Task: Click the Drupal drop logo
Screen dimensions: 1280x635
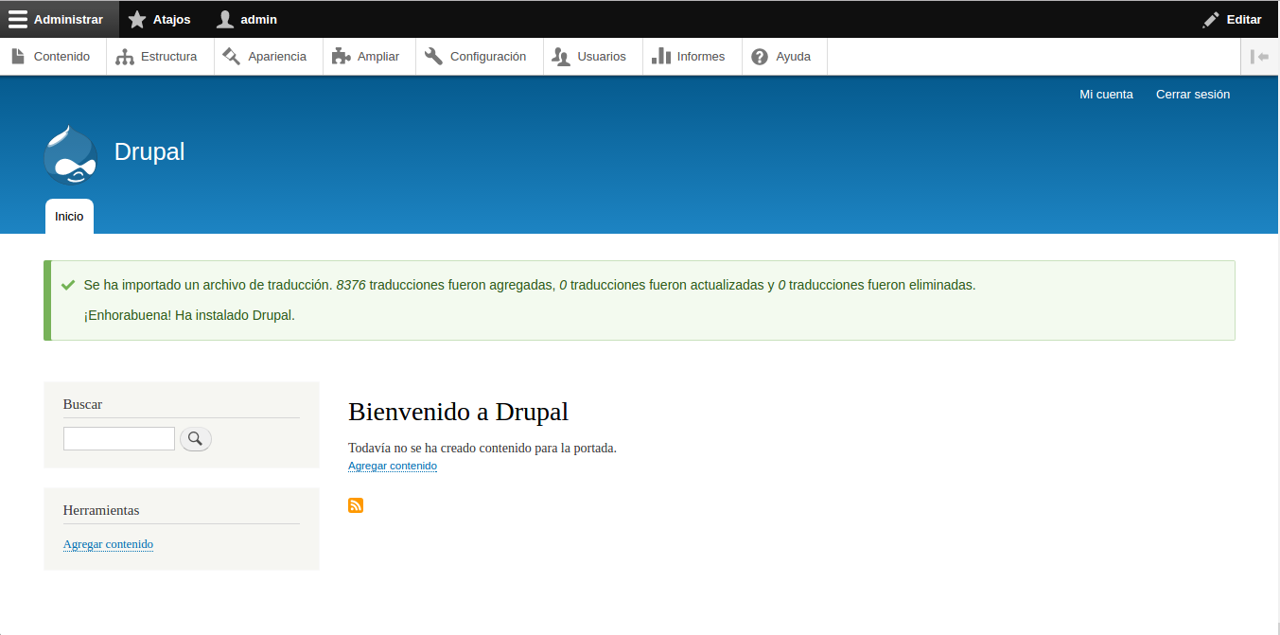Action: click(x=71, y=154)
